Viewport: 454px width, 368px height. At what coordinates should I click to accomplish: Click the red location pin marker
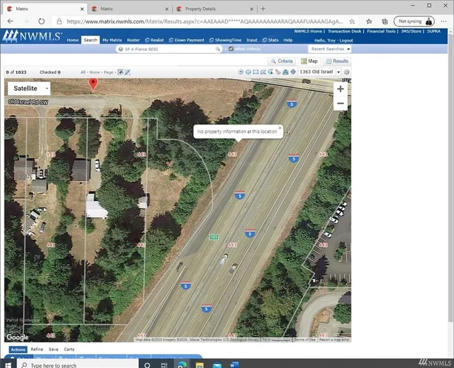click(93, 84)
